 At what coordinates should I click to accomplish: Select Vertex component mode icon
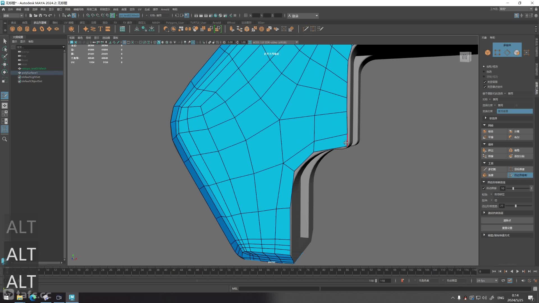[497, 52]
